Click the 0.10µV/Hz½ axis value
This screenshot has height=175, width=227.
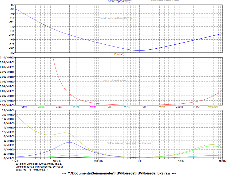[x=7, y=58]
